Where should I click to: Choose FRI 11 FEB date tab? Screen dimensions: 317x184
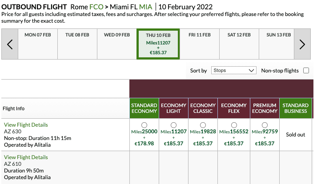pos(200,44)
